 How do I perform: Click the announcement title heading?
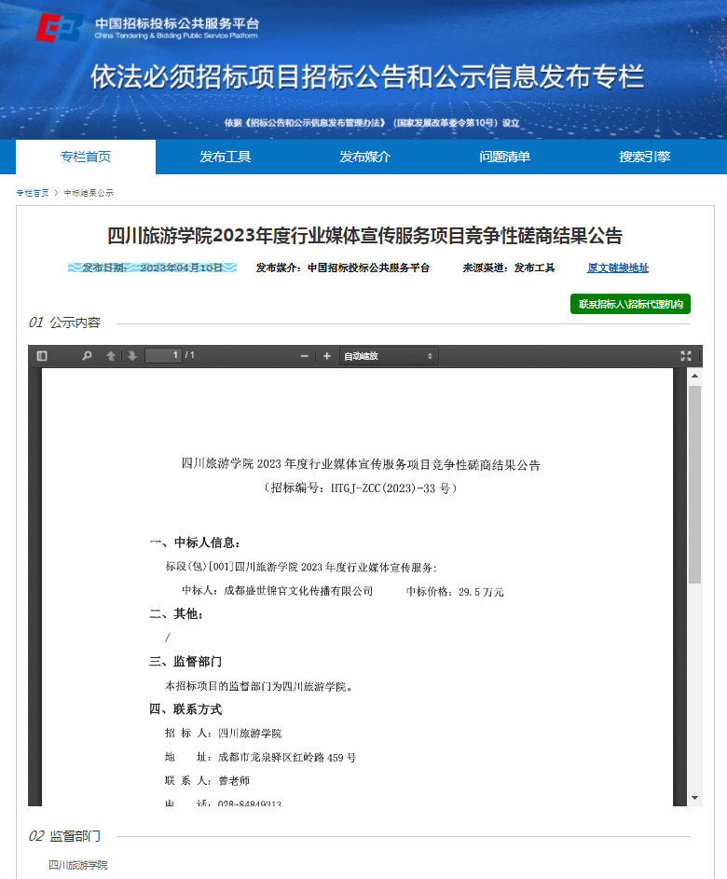tap(365, 236)
